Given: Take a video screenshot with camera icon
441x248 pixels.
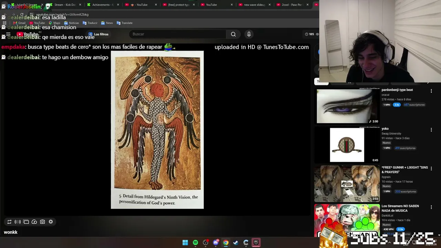Looking at the screenshot, I should 42,222.
